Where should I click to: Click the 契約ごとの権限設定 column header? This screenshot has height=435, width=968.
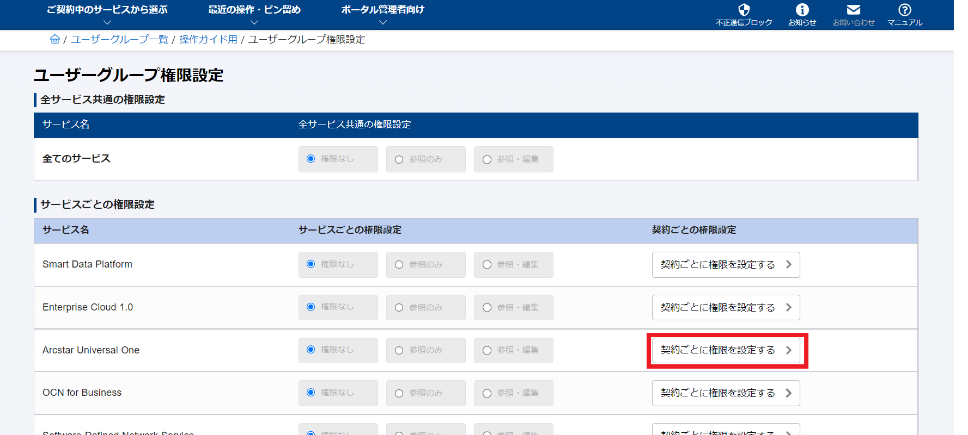(x=694, y=230)
